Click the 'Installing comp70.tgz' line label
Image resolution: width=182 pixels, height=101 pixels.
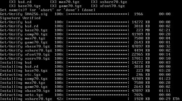[24, 79]
